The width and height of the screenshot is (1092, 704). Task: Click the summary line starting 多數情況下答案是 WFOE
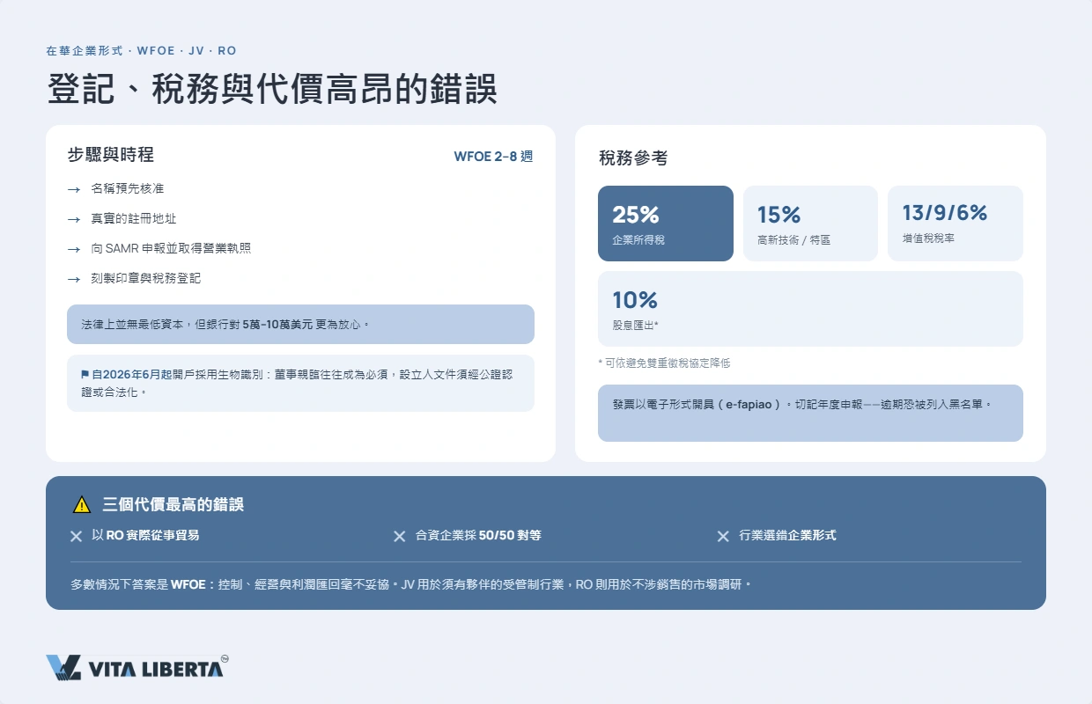411,583
